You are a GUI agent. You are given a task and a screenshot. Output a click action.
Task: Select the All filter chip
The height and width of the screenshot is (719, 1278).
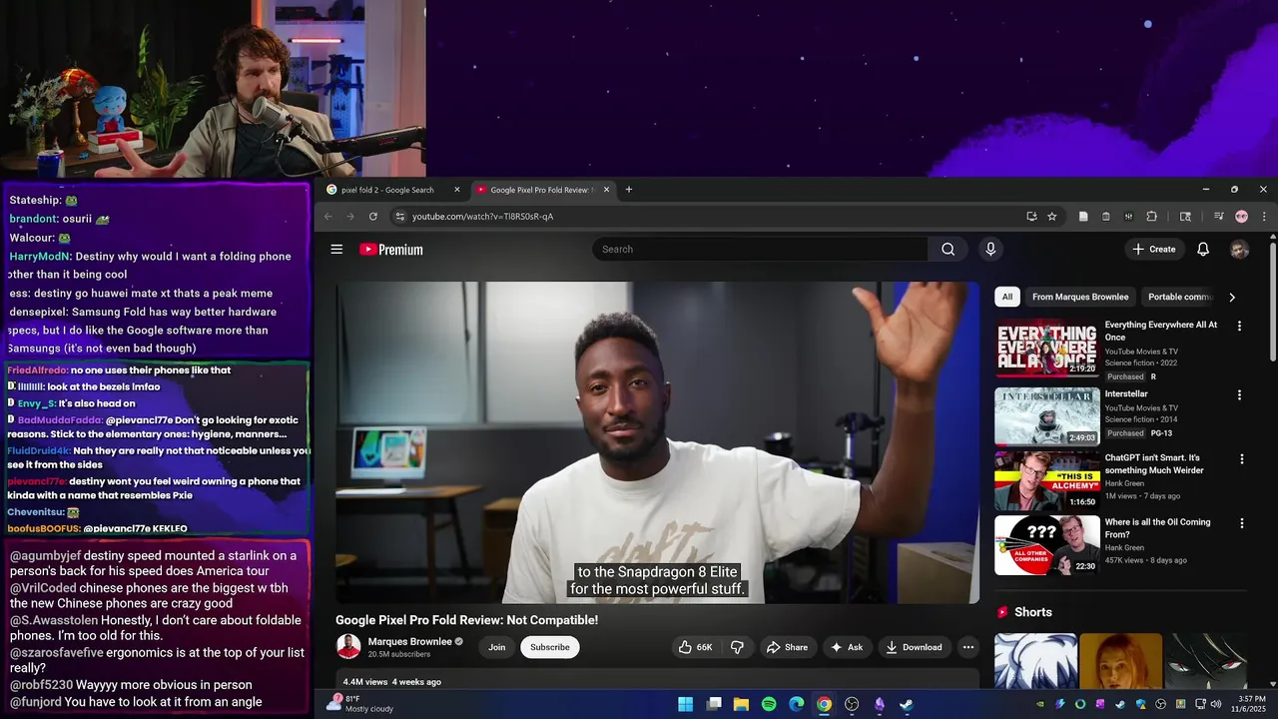tap(1007, 297)
